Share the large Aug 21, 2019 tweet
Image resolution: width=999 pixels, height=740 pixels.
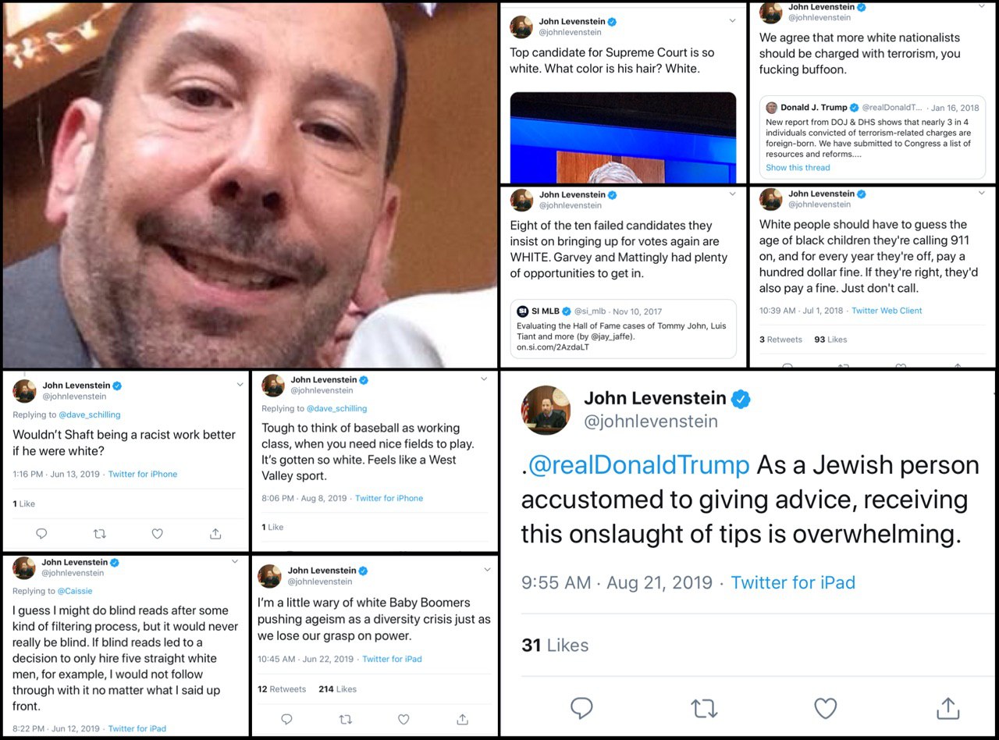pos(947,707)
